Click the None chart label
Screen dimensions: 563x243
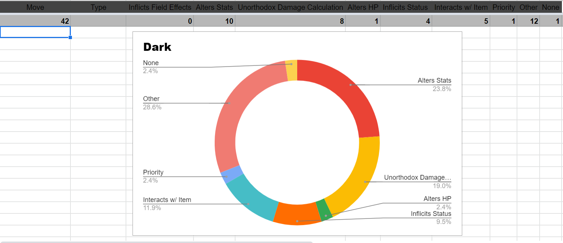click(151, 63)
